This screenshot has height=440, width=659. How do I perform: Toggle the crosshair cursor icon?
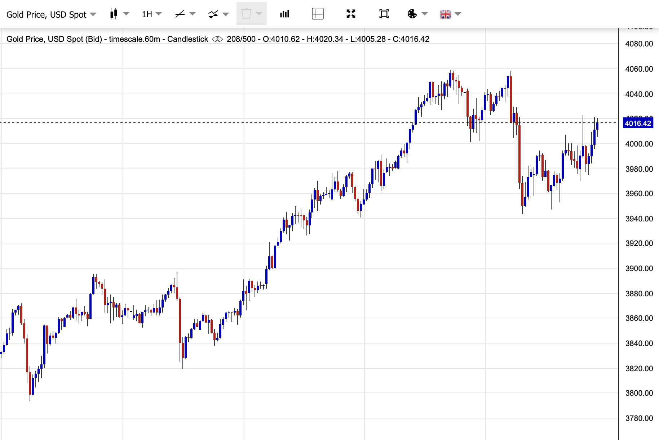318,14
